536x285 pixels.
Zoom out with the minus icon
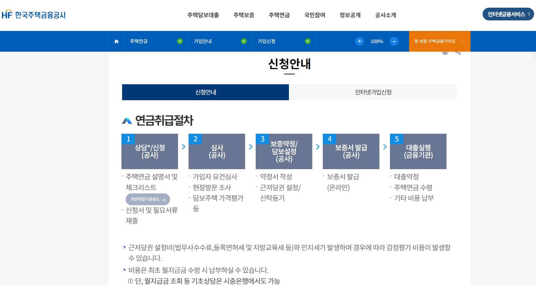tap(394, 41)
